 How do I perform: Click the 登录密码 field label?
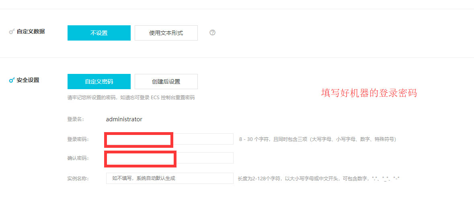coord(78,139)
